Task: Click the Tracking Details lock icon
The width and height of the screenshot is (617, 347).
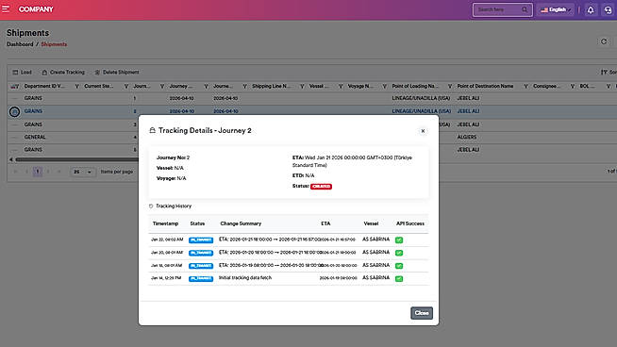Action: [152, 130]
